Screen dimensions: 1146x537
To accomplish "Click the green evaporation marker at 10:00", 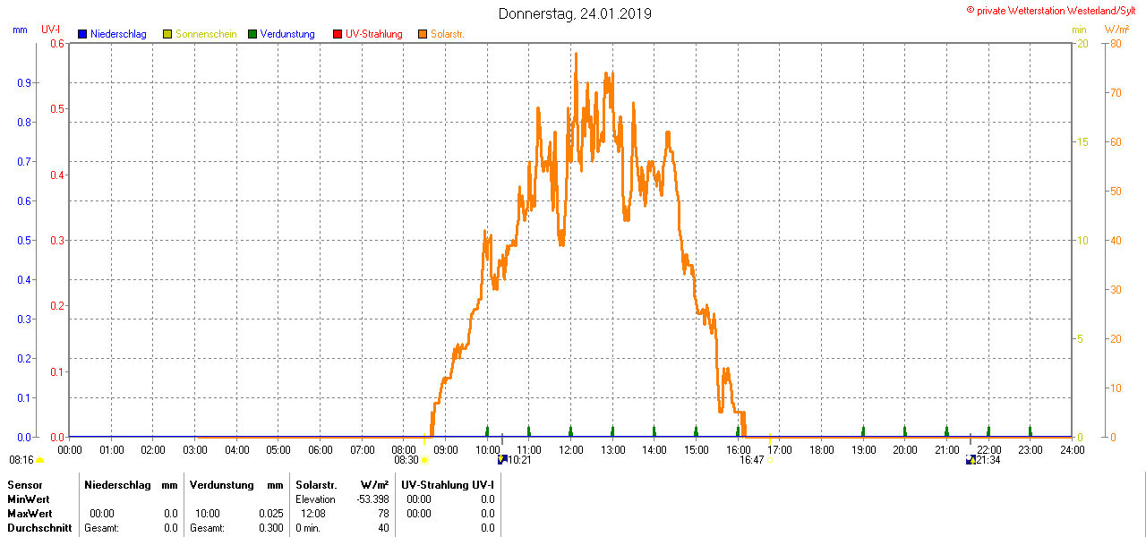I will (487, 431).
